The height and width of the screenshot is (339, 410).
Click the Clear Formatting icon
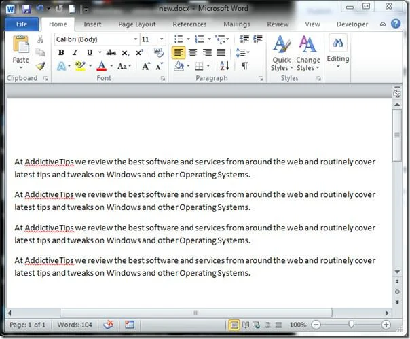coord(159,52)
